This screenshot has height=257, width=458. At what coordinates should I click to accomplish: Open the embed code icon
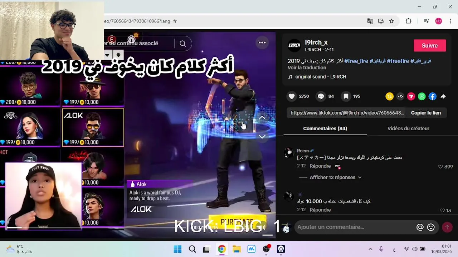[x=400, y=96]
